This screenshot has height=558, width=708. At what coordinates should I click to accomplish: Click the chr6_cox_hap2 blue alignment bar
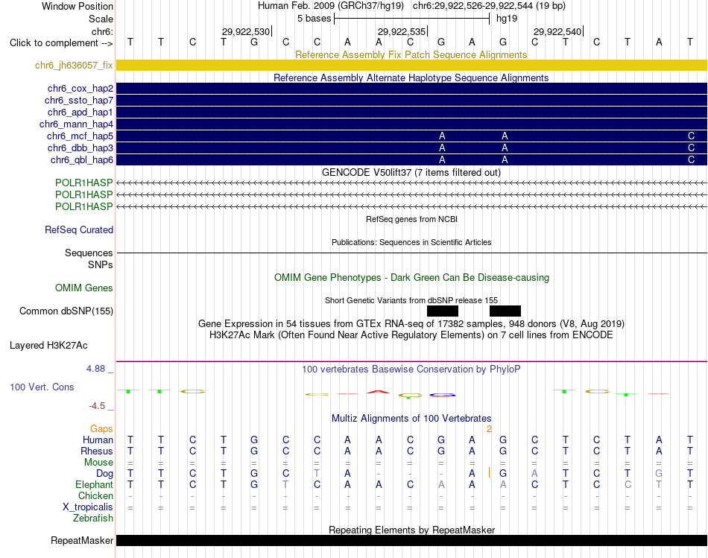pos(411,89)
